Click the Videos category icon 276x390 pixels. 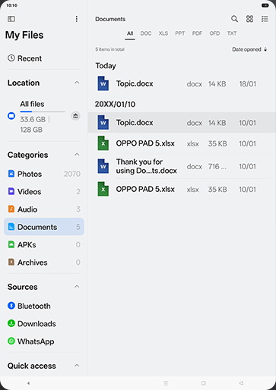[x=11, y=191]
